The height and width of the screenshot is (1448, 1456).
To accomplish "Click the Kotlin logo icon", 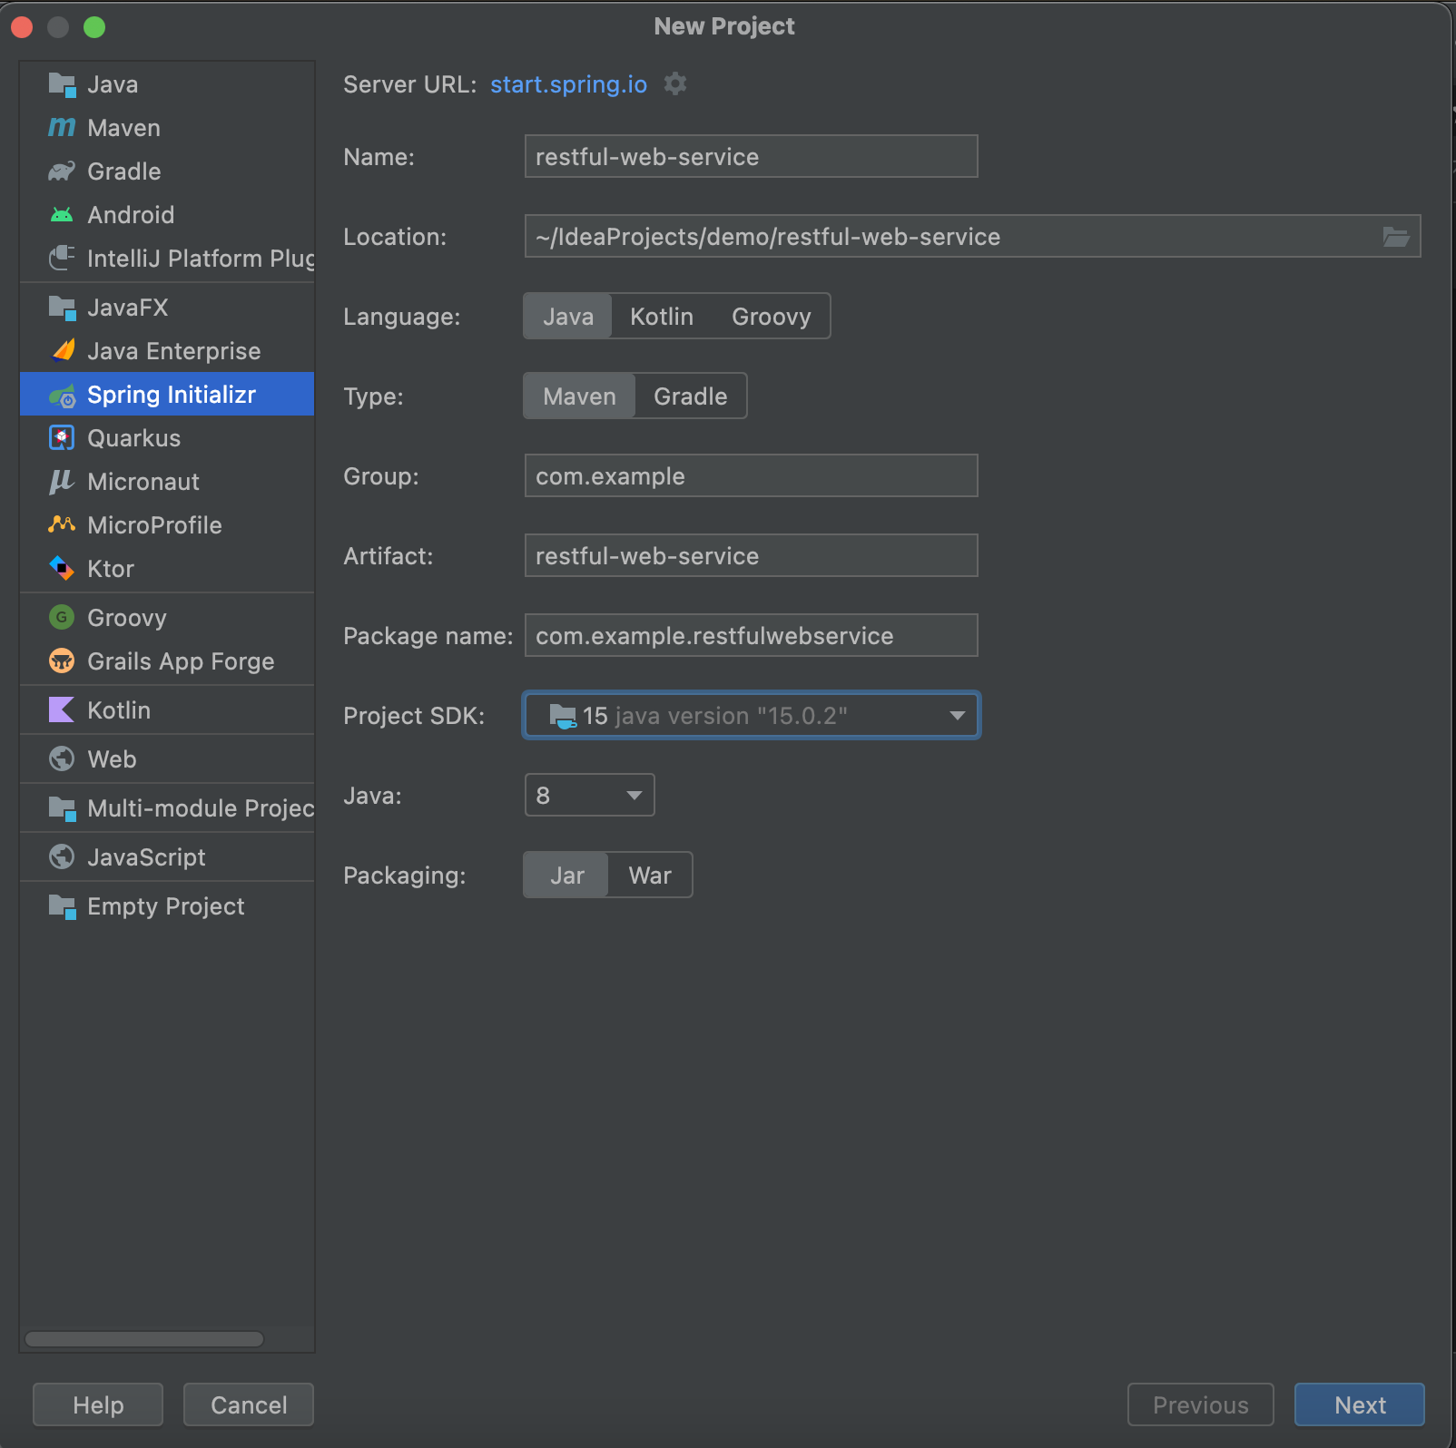I will point(62,710).
